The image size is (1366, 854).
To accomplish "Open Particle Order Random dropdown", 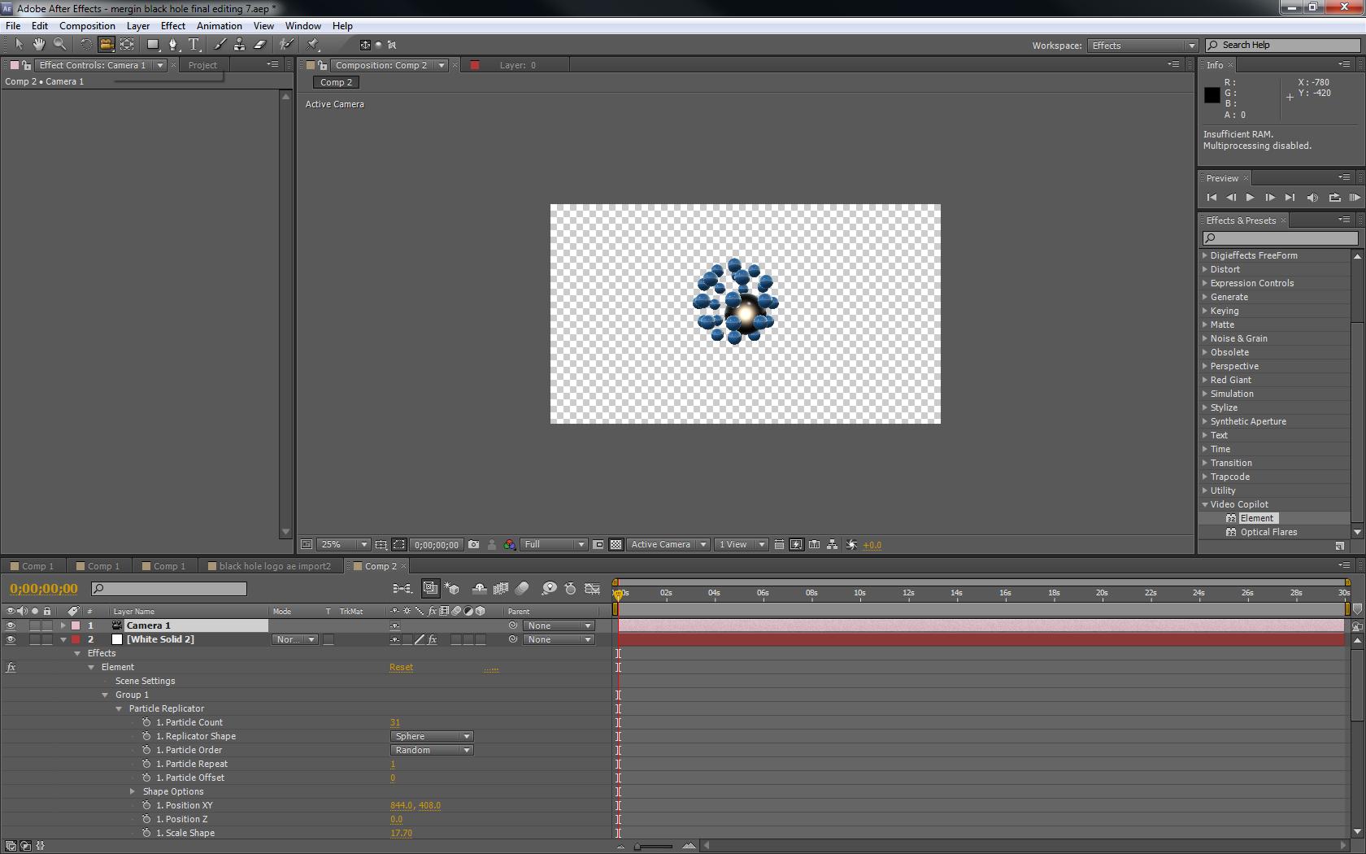I will 432,751.
